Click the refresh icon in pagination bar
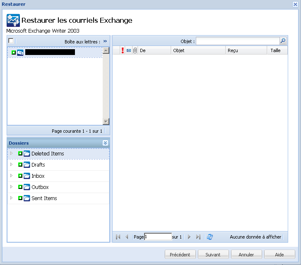This screenshot has width=301, height=265. click(210, 237)
